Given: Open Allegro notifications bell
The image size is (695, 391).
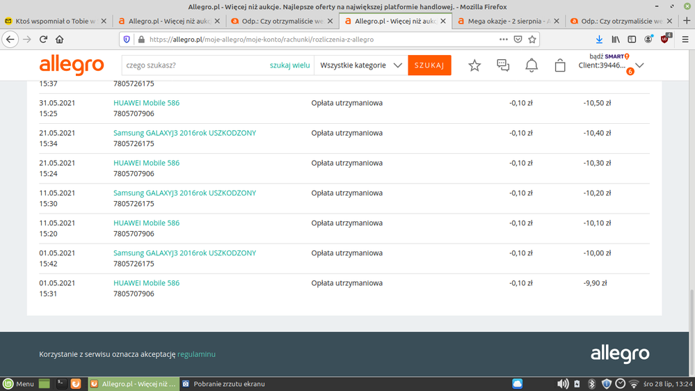Looking at the screenshot, I should 532,65.
